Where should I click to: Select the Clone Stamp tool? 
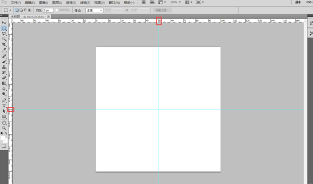pyautogui.click(x=4, y=67)
